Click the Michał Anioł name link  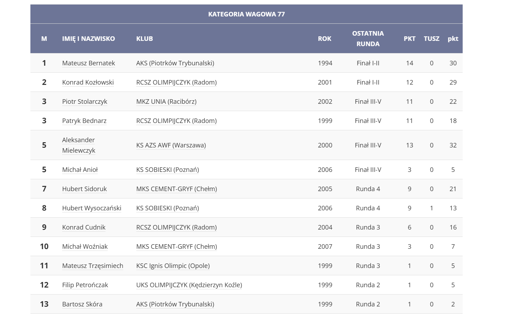point(80,170)
